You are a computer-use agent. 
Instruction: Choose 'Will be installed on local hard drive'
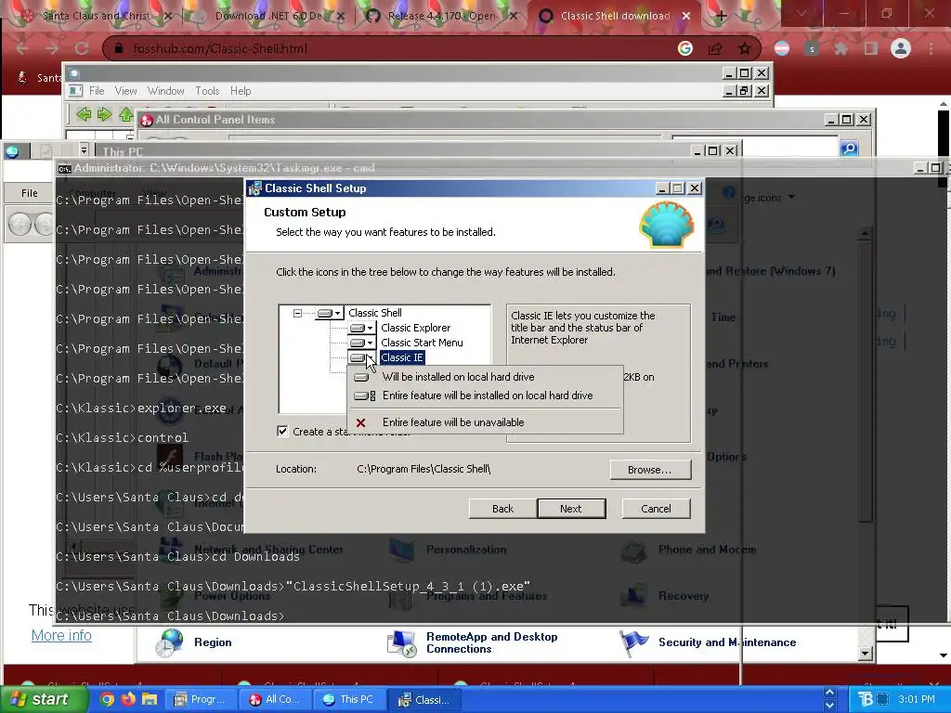(x=485, y=377)
